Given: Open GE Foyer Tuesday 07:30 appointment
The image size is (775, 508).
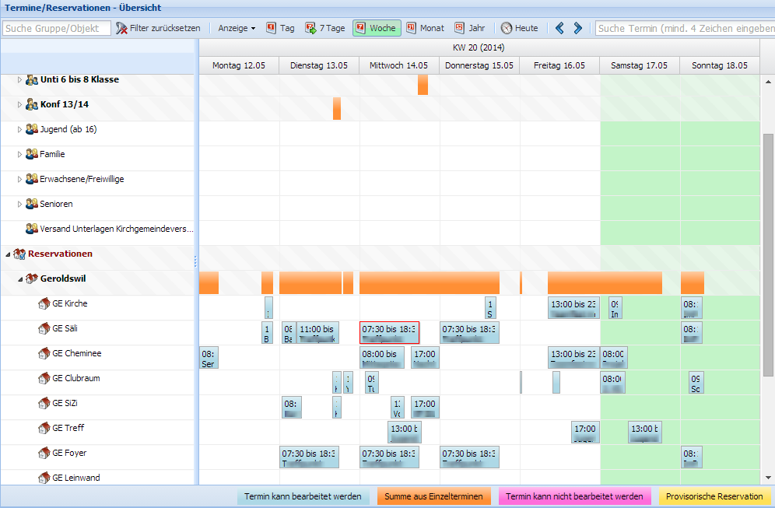Looking at the screenshot, I should point(310,457).
